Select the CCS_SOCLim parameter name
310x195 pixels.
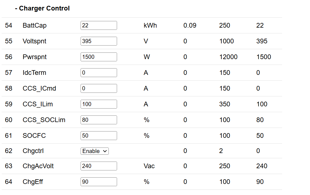(x=44, y=120)
